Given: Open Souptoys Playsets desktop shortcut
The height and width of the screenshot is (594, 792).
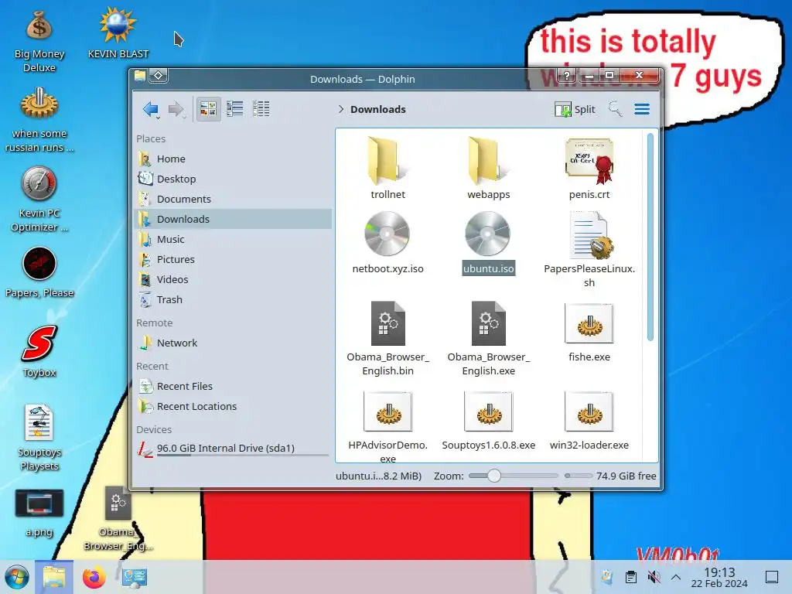Looking at the screenshot, I should pyautogui.click(x=39, y=438).
